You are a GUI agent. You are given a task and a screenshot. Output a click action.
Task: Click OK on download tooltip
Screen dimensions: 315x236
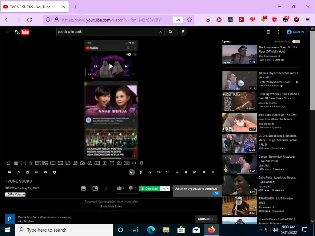pyautogui.click(x=216, y=193)
